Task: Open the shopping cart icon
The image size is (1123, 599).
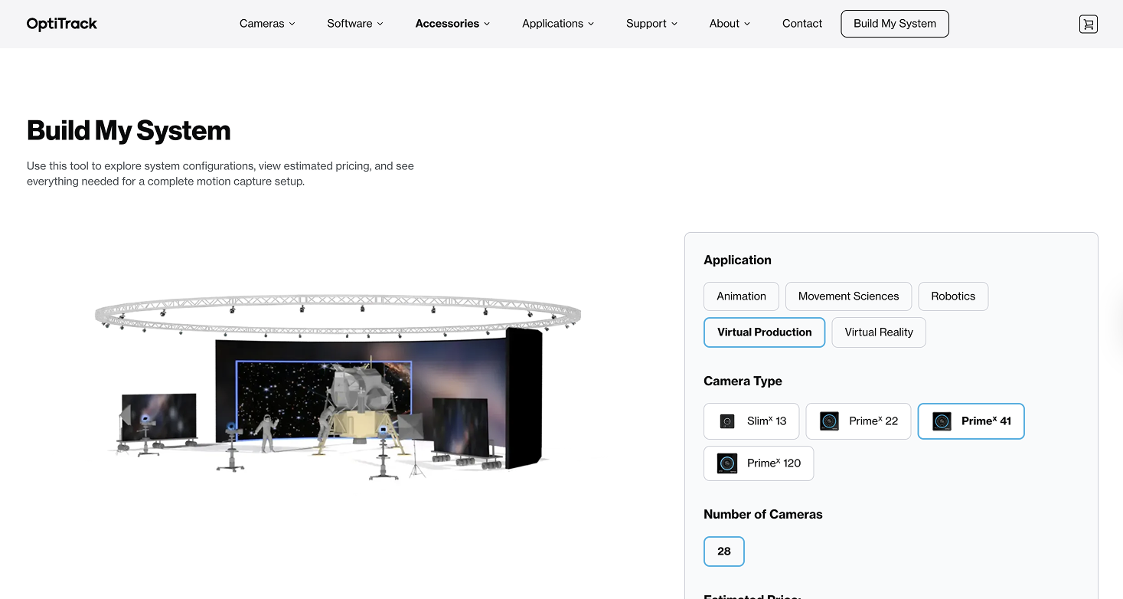Action: [1088, 24]
